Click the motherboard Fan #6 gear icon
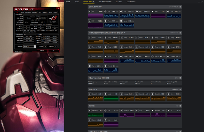The image size is (204, 132). pyautogui.click(x=106, y=66)
